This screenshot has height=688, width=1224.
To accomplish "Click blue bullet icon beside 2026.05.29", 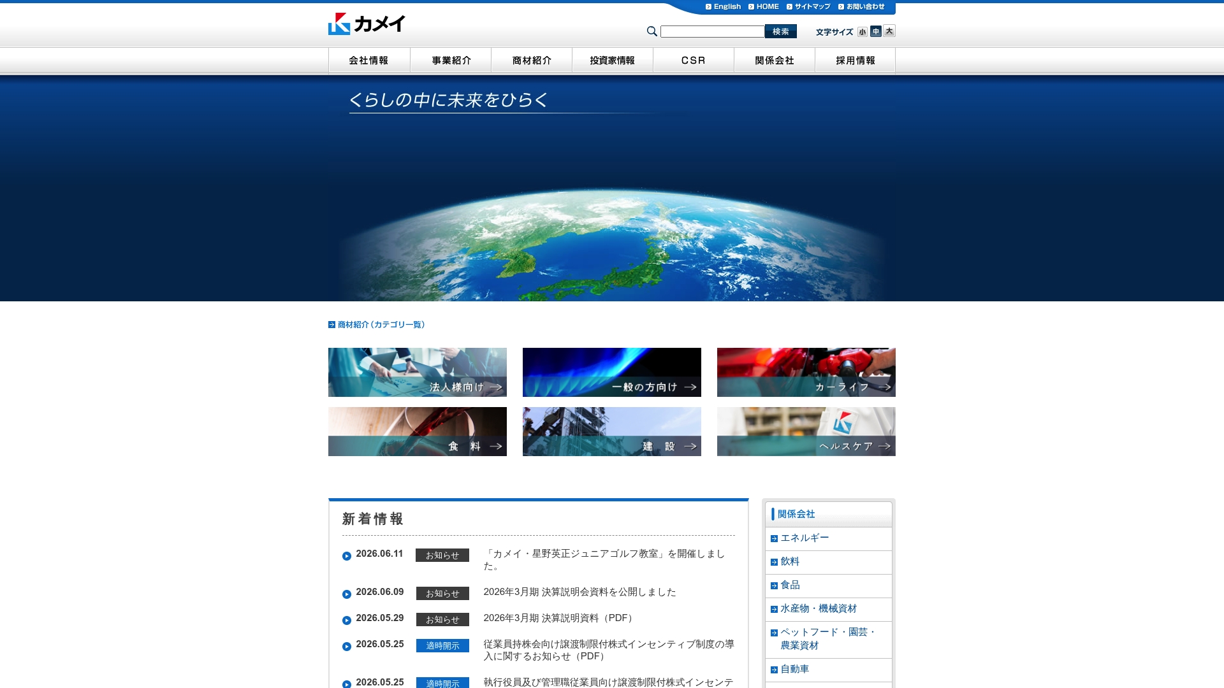I will [347, 620].
